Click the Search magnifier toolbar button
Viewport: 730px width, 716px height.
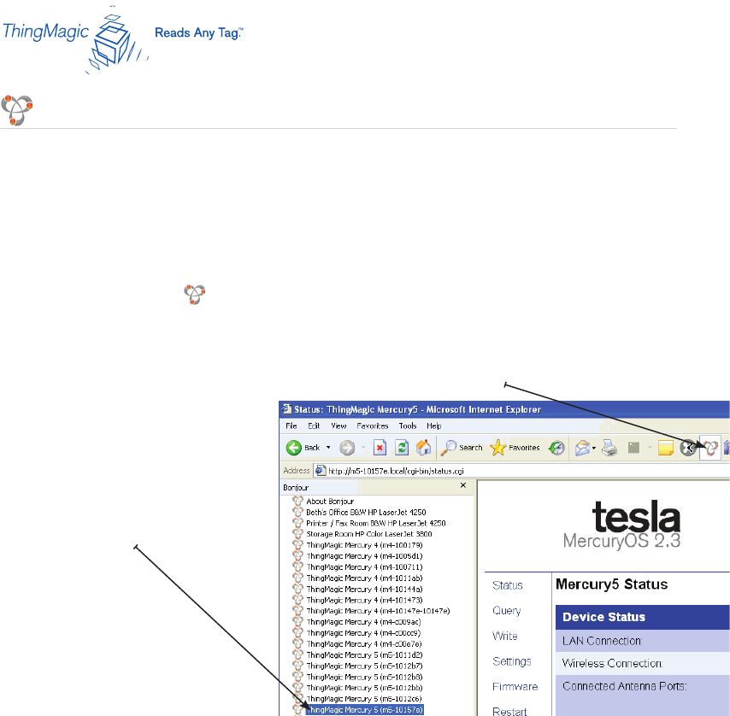[x=462, y=448]
